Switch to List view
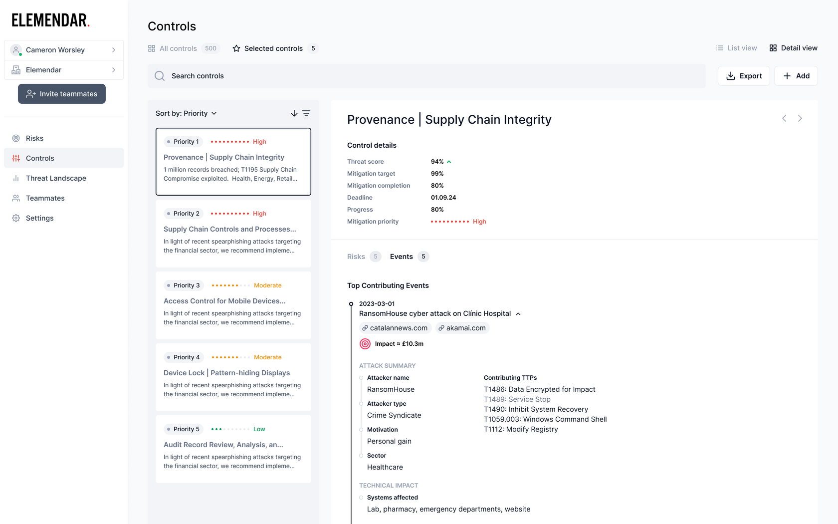This screenshot has height=524, width=838. tap(736, 48)
